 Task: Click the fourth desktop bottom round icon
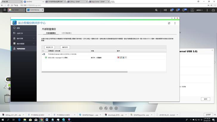pyautogui.click(x=116, y=108)
